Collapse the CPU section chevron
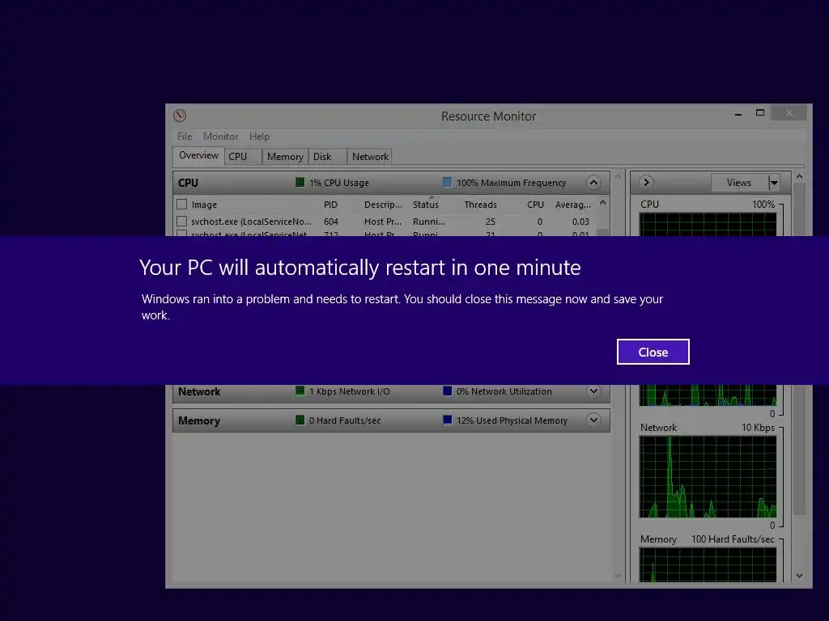This screenshot has width=829, height=621. (593, 183)
